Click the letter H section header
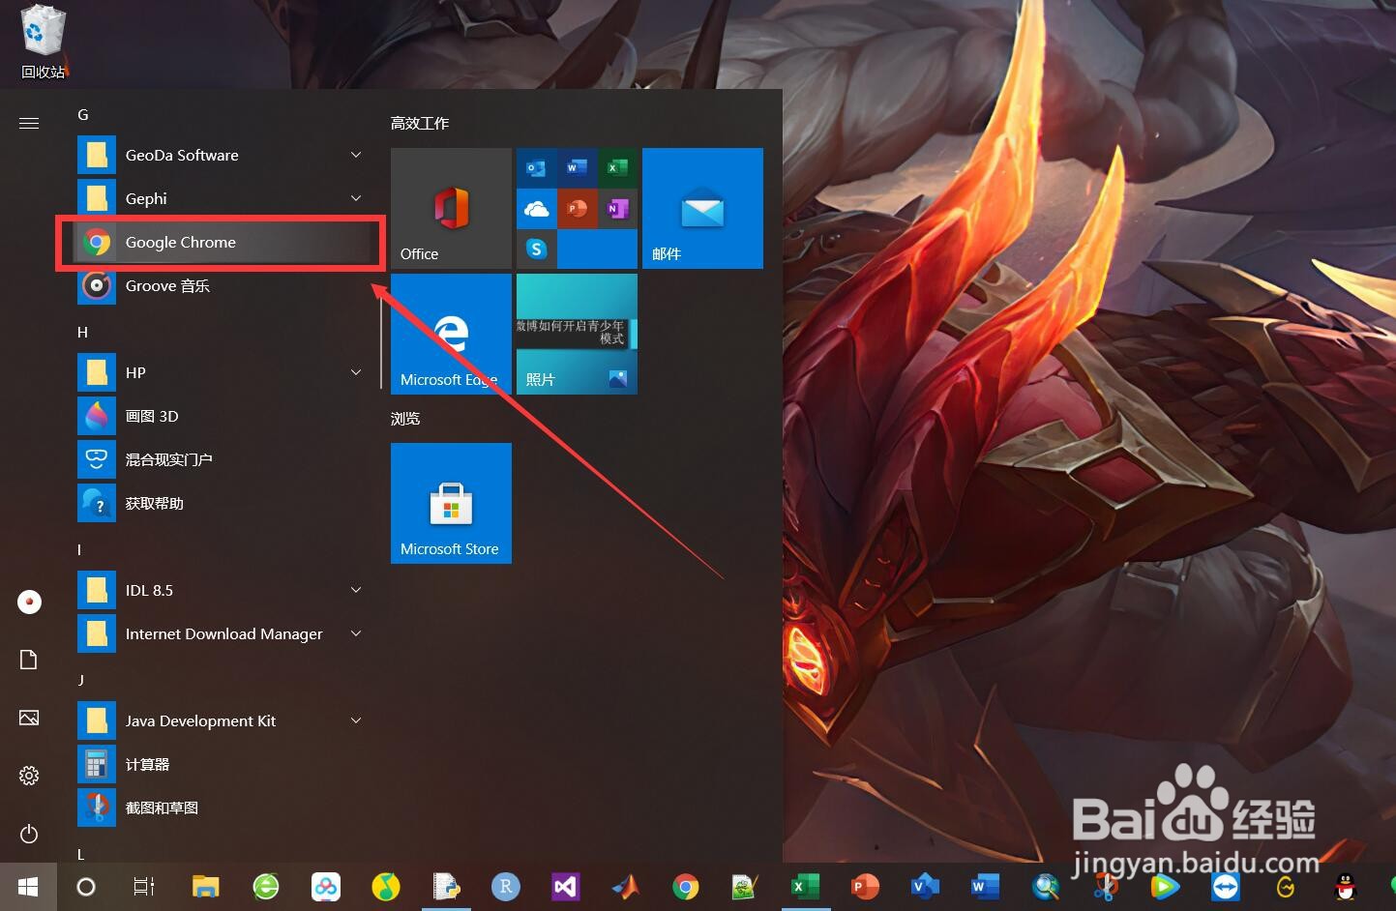 pyautogui.click(x=82, y=332)
